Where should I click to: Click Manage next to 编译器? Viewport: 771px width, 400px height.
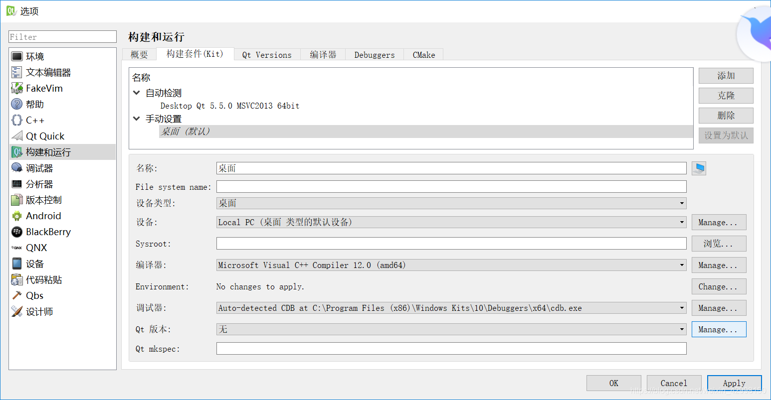[x=719, y=265]
